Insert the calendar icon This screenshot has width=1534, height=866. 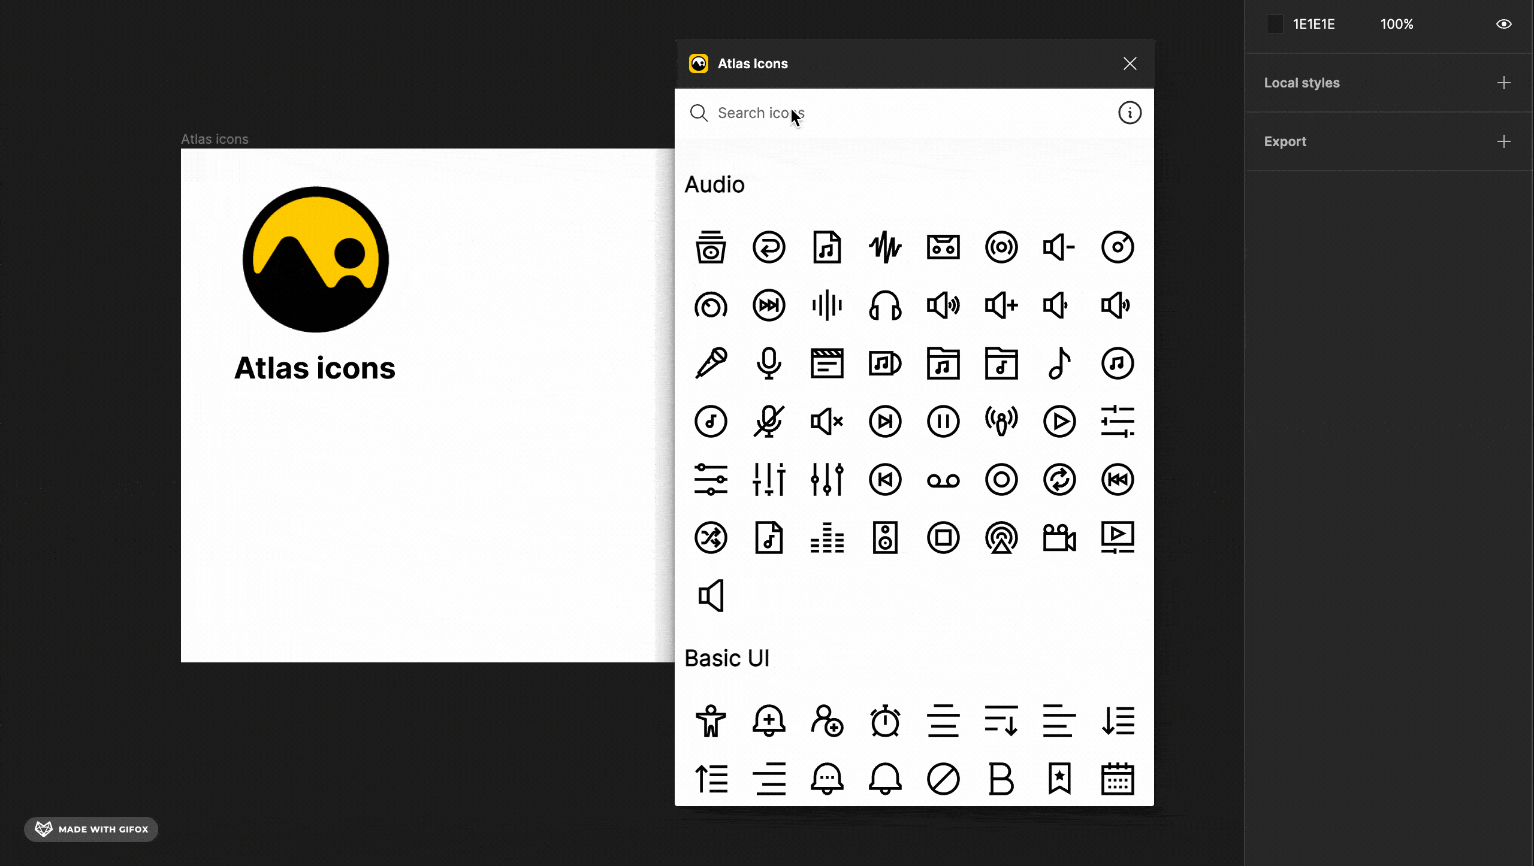tap(1118, 779)
